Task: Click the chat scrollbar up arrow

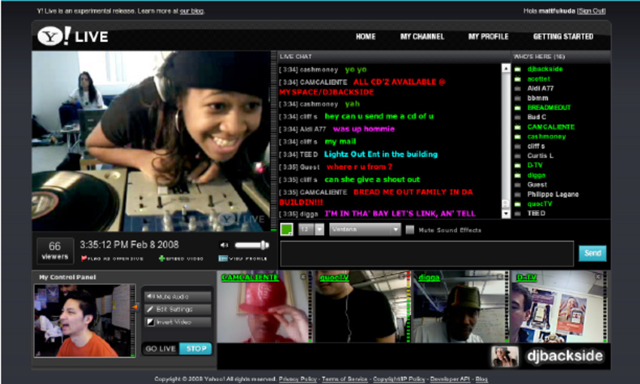Action: [x=506, y=69]
